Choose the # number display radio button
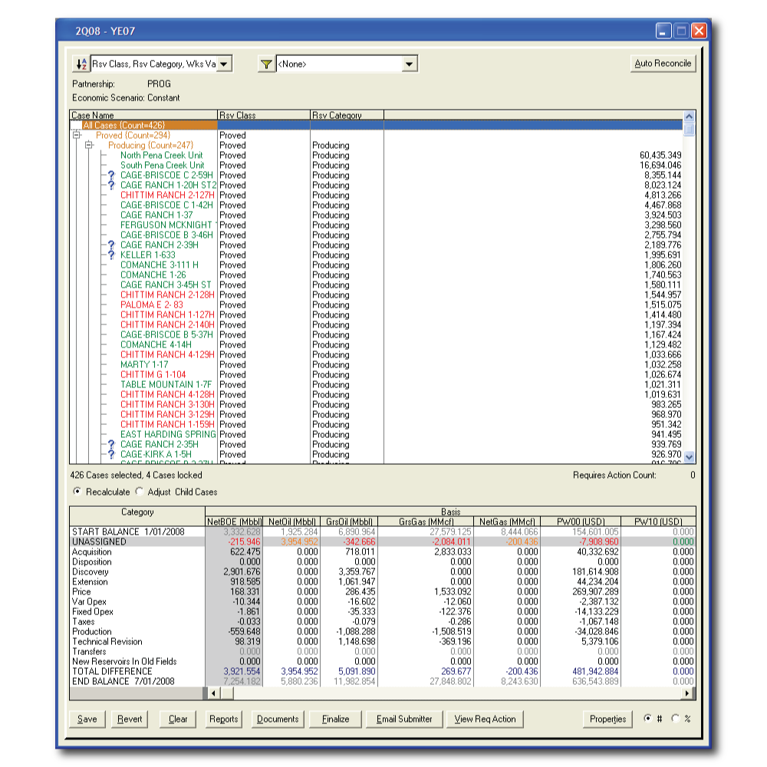The width and height of the screenshot is (767, 767). tap(647, 718)
